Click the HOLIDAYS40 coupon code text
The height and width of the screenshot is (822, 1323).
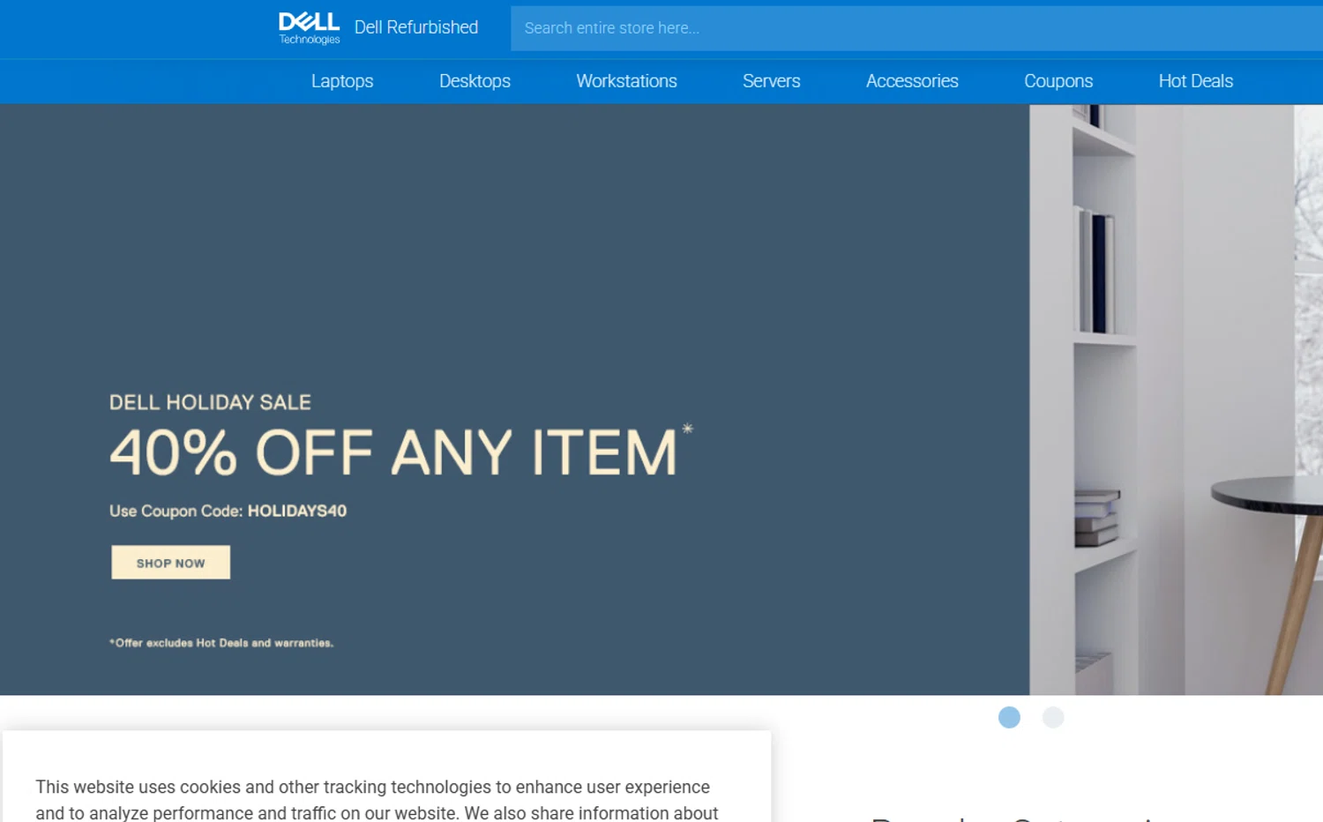coord(296,512)
